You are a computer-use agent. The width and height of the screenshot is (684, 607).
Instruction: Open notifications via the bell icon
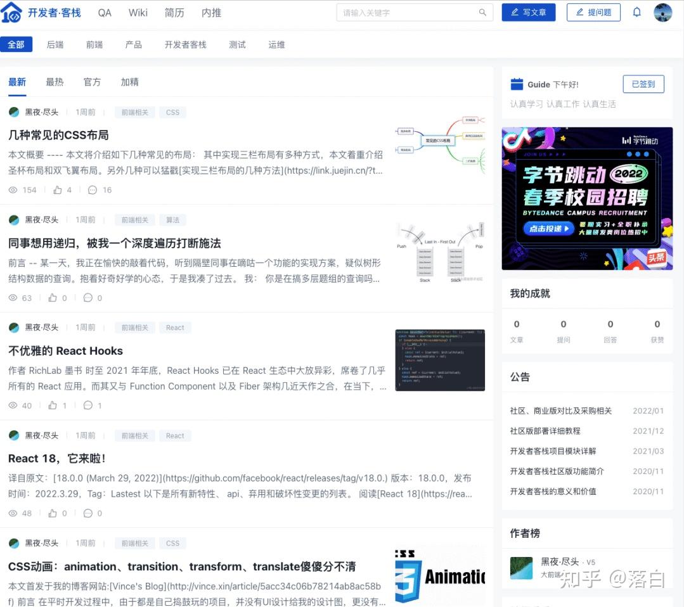[636, 12]
